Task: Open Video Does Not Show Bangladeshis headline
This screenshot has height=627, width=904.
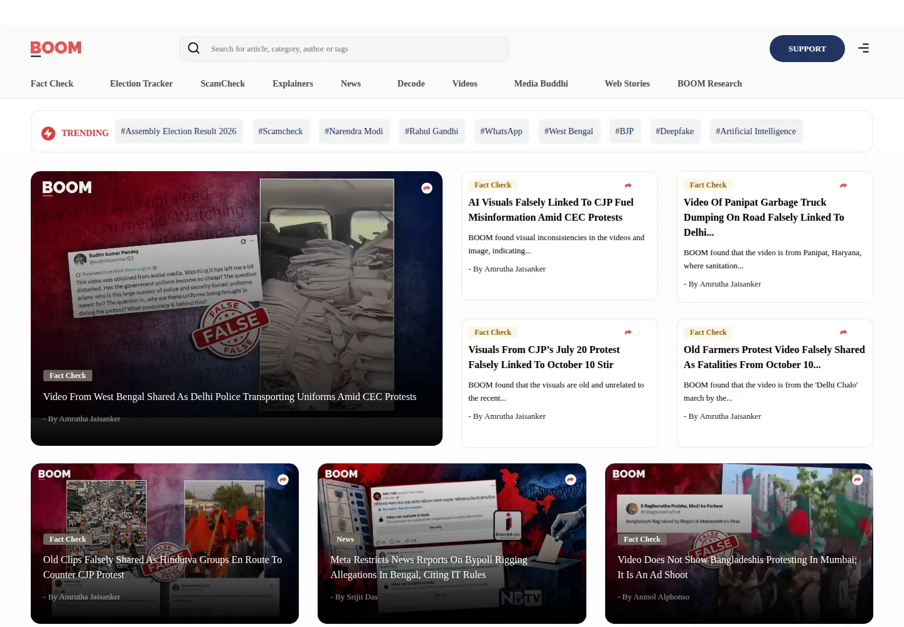Action: 737,567
